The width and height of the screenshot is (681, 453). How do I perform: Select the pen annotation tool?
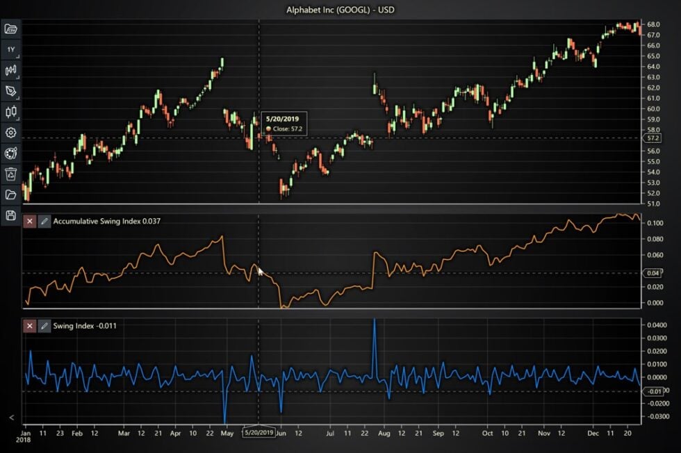click(10, 90)
